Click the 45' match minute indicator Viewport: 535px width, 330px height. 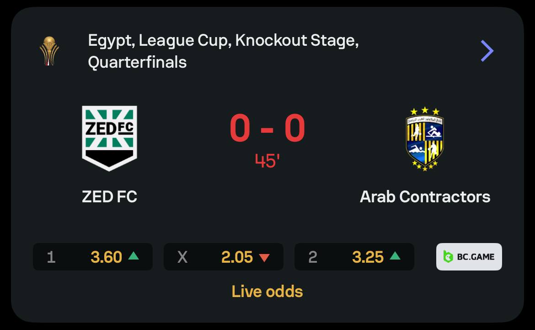[267, 160]
